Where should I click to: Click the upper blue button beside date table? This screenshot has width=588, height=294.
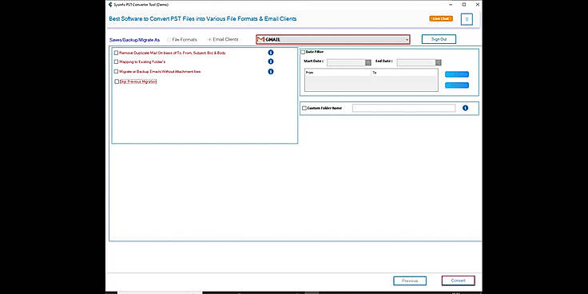click(457, 74)
